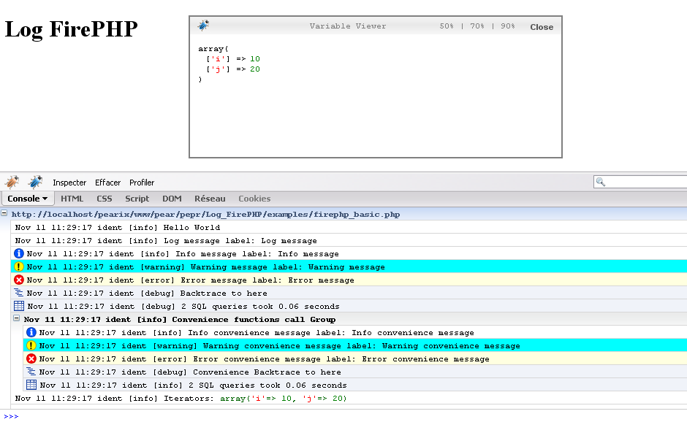Click the 'Info message label: Info message' text
Image resolution: width=687 pixels, height=422 pixels.
(257, 254)
